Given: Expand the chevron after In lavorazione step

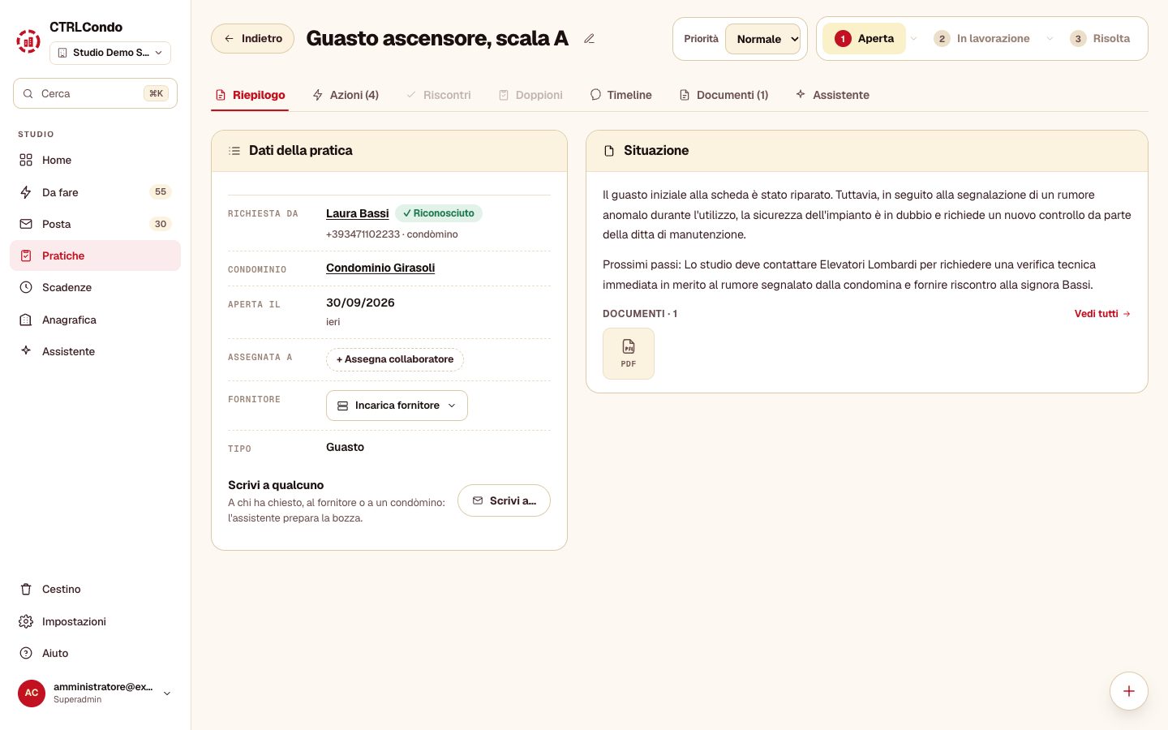Looking at the screenshot, I should (x=1050, y=39).
